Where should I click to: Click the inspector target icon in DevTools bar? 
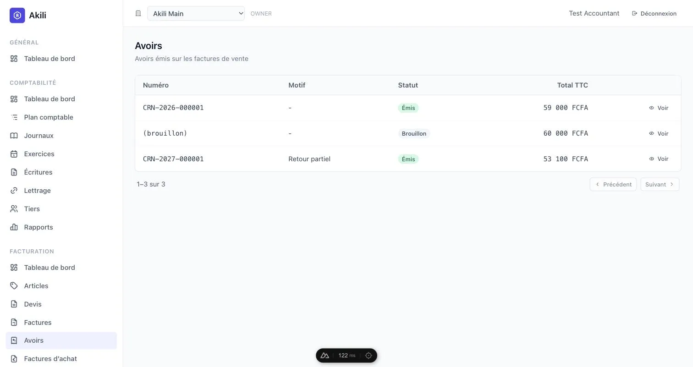pyautogui.click(x=368, y=356)
